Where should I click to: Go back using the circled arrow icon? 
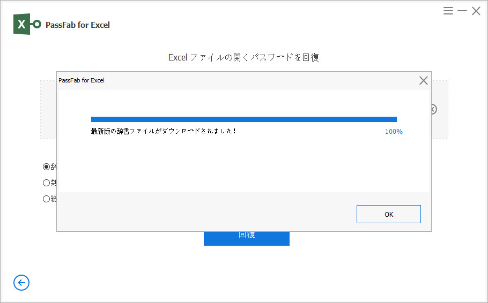coord(21,283)
